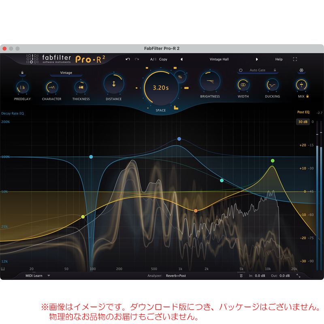Click the Decay Rate EQ label
Screen dimensions: 324x324
tap(13, 113)
